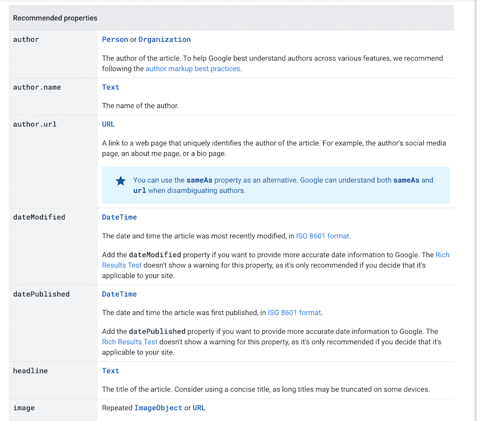This screenshot has height=421, width=477.
Task: Open the URL type link under author.url
Action: pyautogui.click(x=108, y=124)
